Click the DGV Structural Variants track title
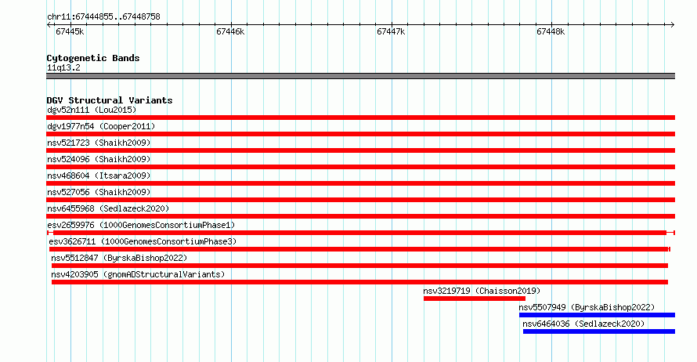697x362 pixels. pos(110,100)
